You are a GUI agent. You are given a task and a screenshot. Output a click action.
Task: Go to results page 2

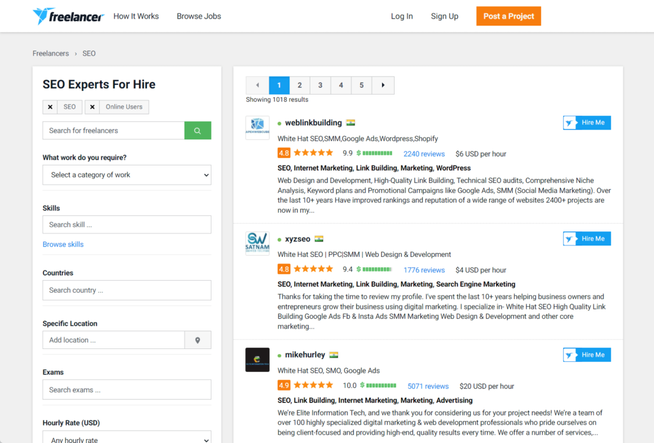300,85
